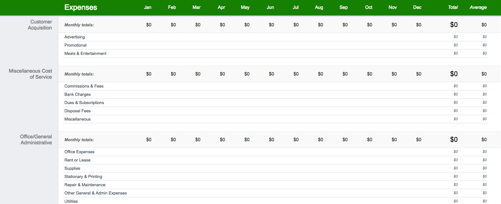Image resolution: width=501 pixels, height=204 pixels.
Task: Select the Average column header
Action: point(478,7)
